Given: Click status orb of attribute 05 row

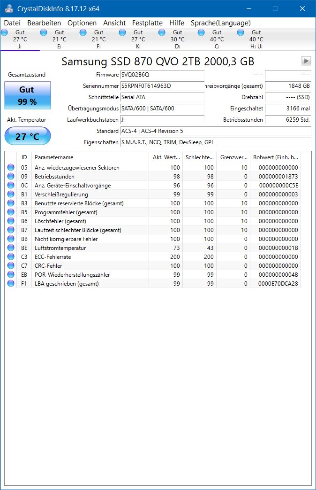Looking at the screenshot, I should pos(11,167).
